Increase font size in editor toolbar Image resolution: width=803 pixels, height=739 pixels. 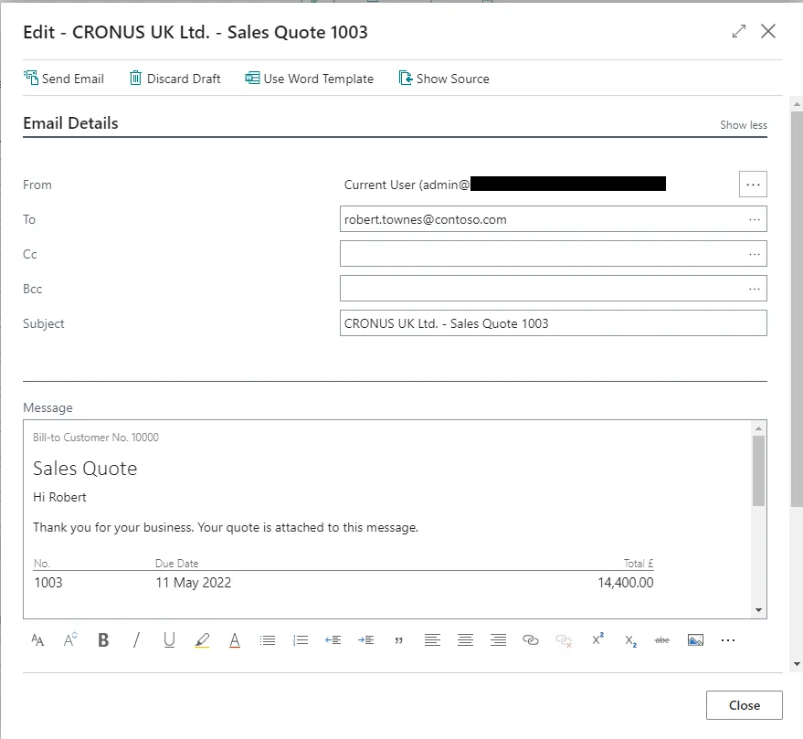[x=70, y=640]
